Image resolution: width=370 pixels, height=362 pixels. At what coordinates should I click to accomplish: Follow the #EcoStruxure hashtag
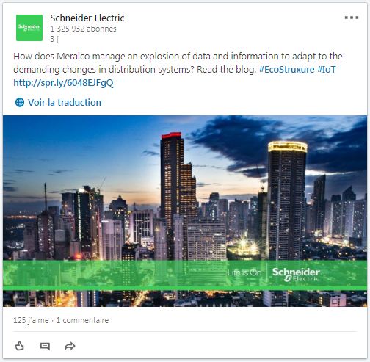coord(286,70)
